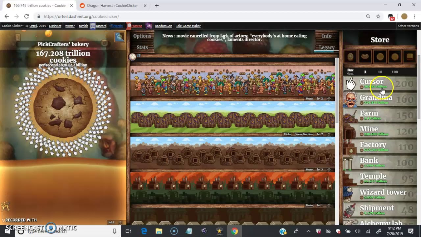421x237 pixels.
Task: Bookmark this page star icon
Action: pos(378,16)
